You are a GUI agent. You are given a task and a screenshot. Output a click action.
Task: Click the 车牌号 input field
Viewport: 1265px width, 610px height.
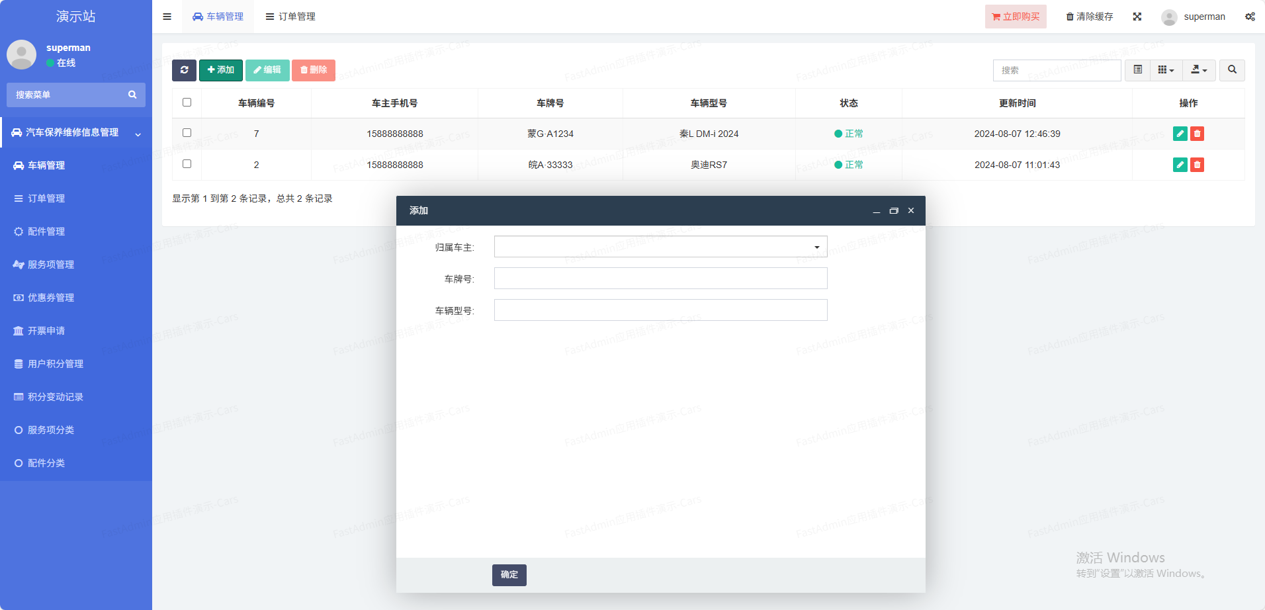coord(660,279)
